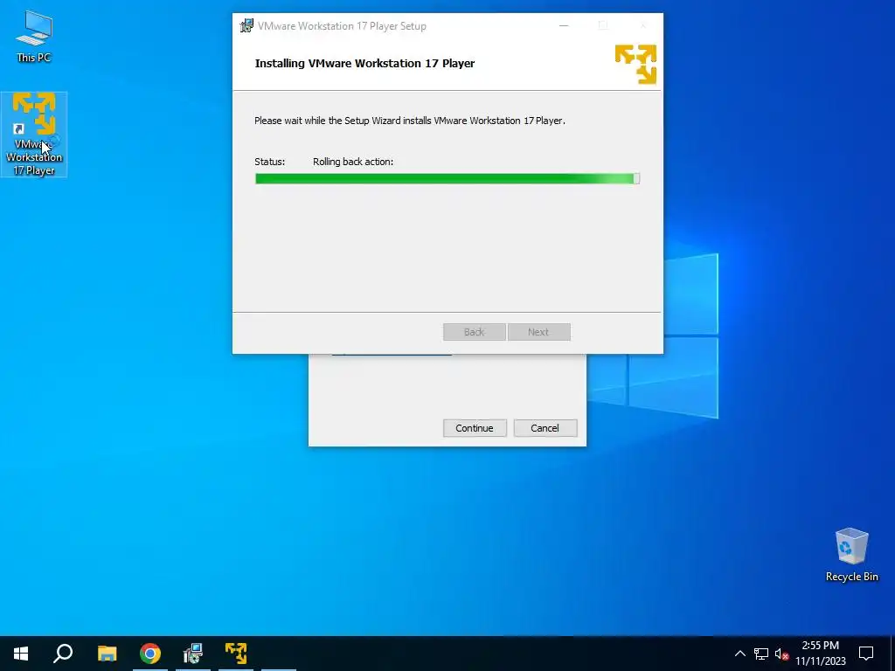
Task: Click the VMware logo in the setup header
Action: pyautogui.click(x=635, y=64)
